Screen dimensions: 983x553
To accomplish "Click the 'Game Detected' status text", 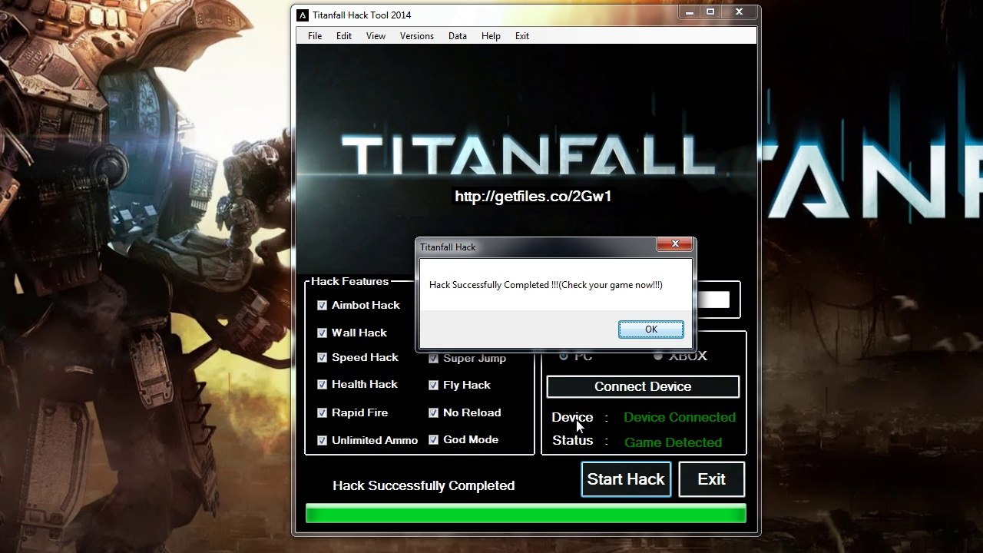I will (673, 442).
